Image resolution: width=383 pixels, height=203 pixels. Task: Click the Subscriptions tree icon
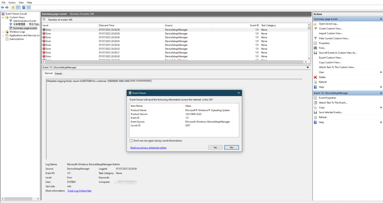coord(7,39)
